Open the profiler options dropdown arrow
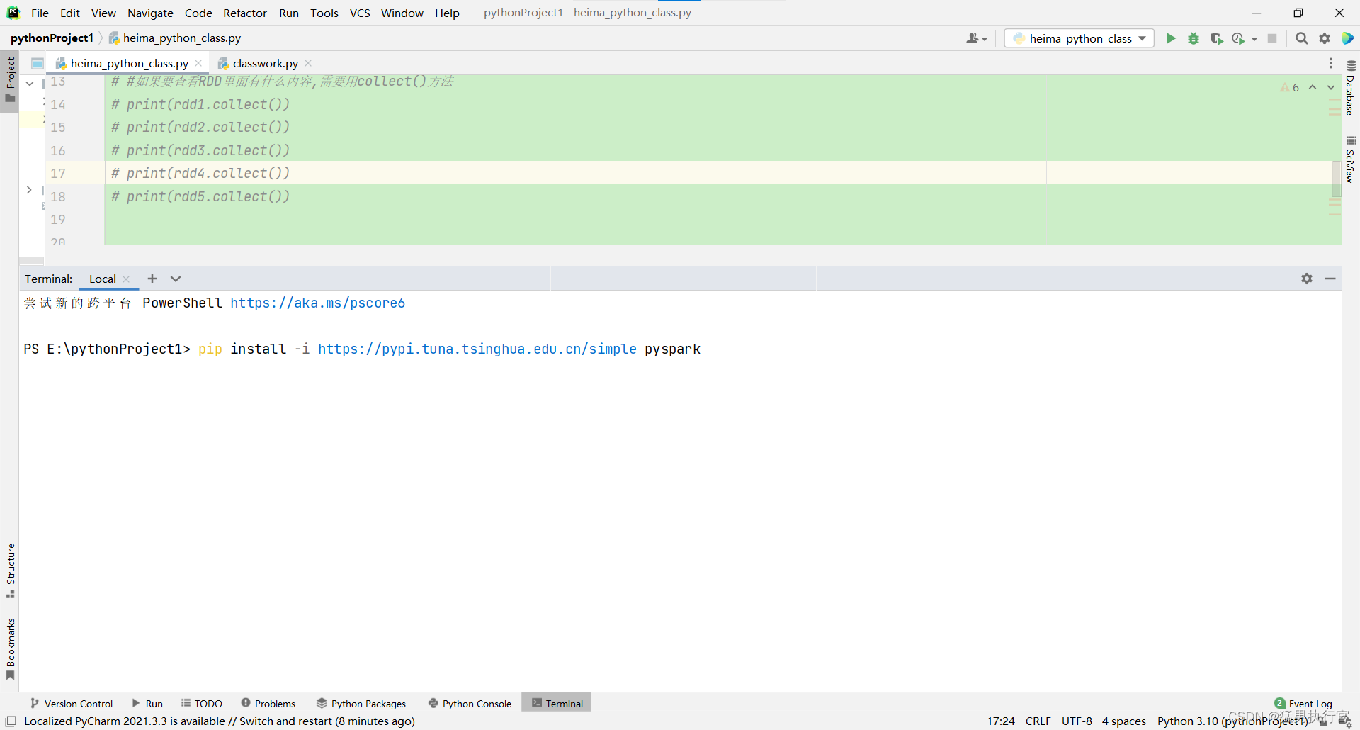 pos(1252,38)
